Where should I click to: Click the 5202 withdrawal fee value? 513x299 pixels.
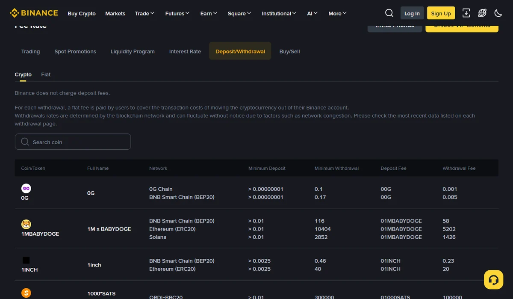(x=449, y=229)
